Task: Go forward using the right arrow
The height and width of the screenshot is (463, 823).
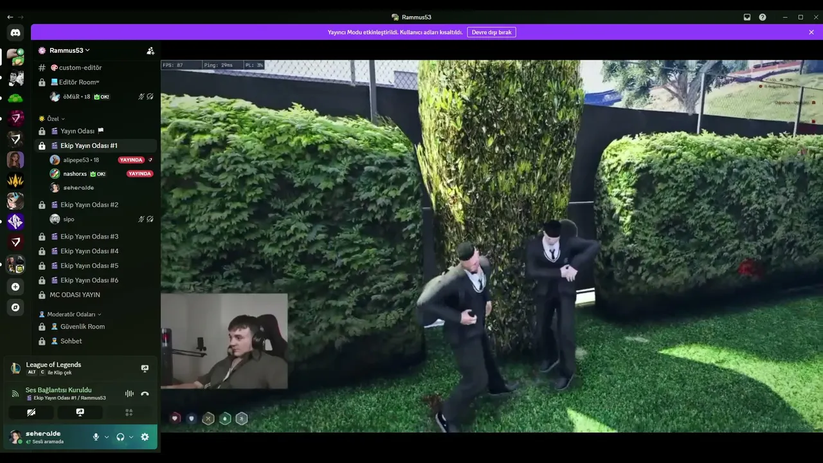Action: tap(21, 17)
